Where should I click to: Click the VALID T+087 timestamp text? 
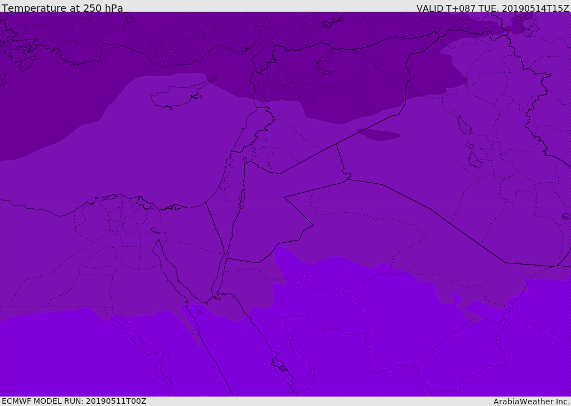(x=492, y=8)
